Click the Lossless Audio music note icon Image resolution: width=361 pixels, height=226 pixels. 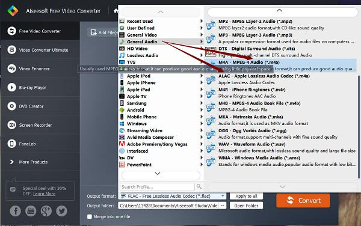point(122,55)
